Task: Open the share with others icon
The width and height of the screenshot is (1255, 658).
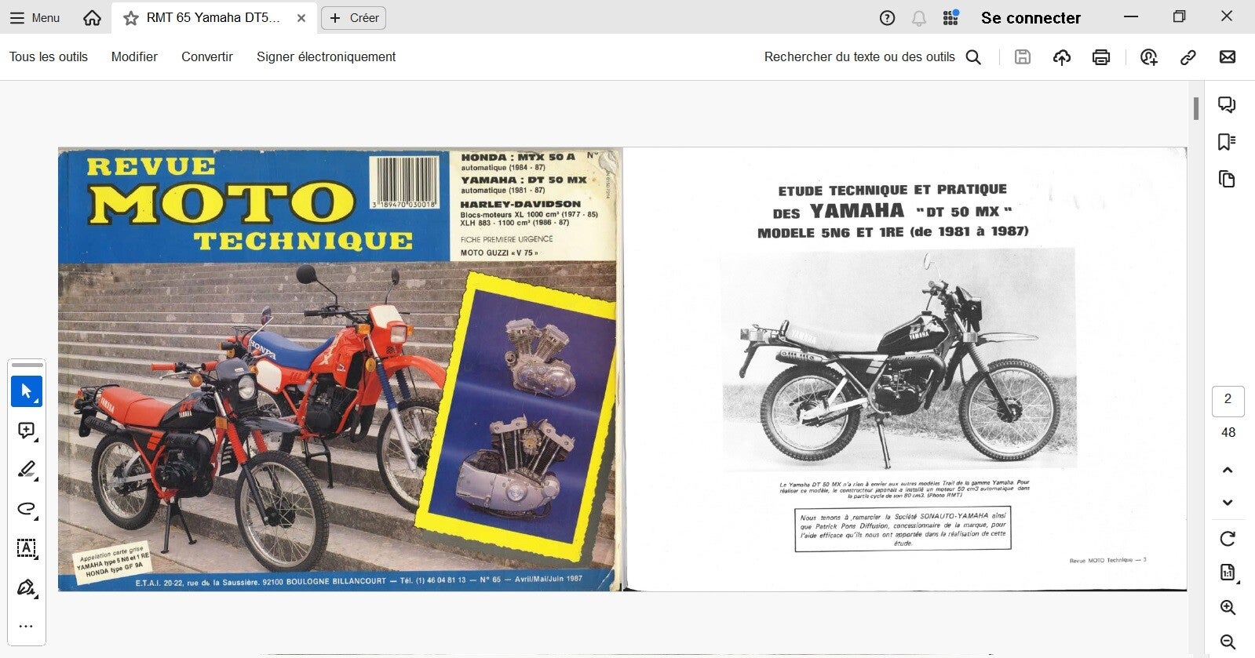Action: pos(1149,56)
